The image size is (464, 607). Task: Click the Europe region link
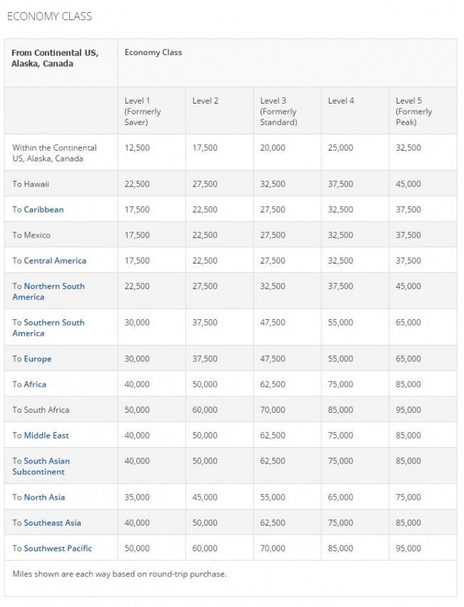(x=37, y=358)
